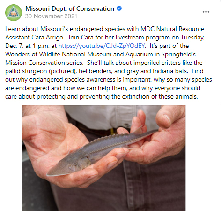Click the text Mission Conservation series
The height and width of the screenshot is (211, 221).
click(44, 63)
